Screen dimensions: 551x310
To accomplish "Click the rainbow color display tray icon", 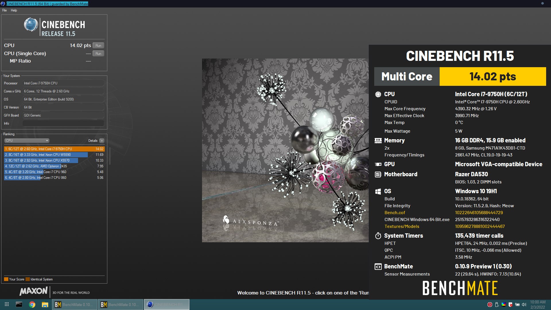I will pos(504,305).
